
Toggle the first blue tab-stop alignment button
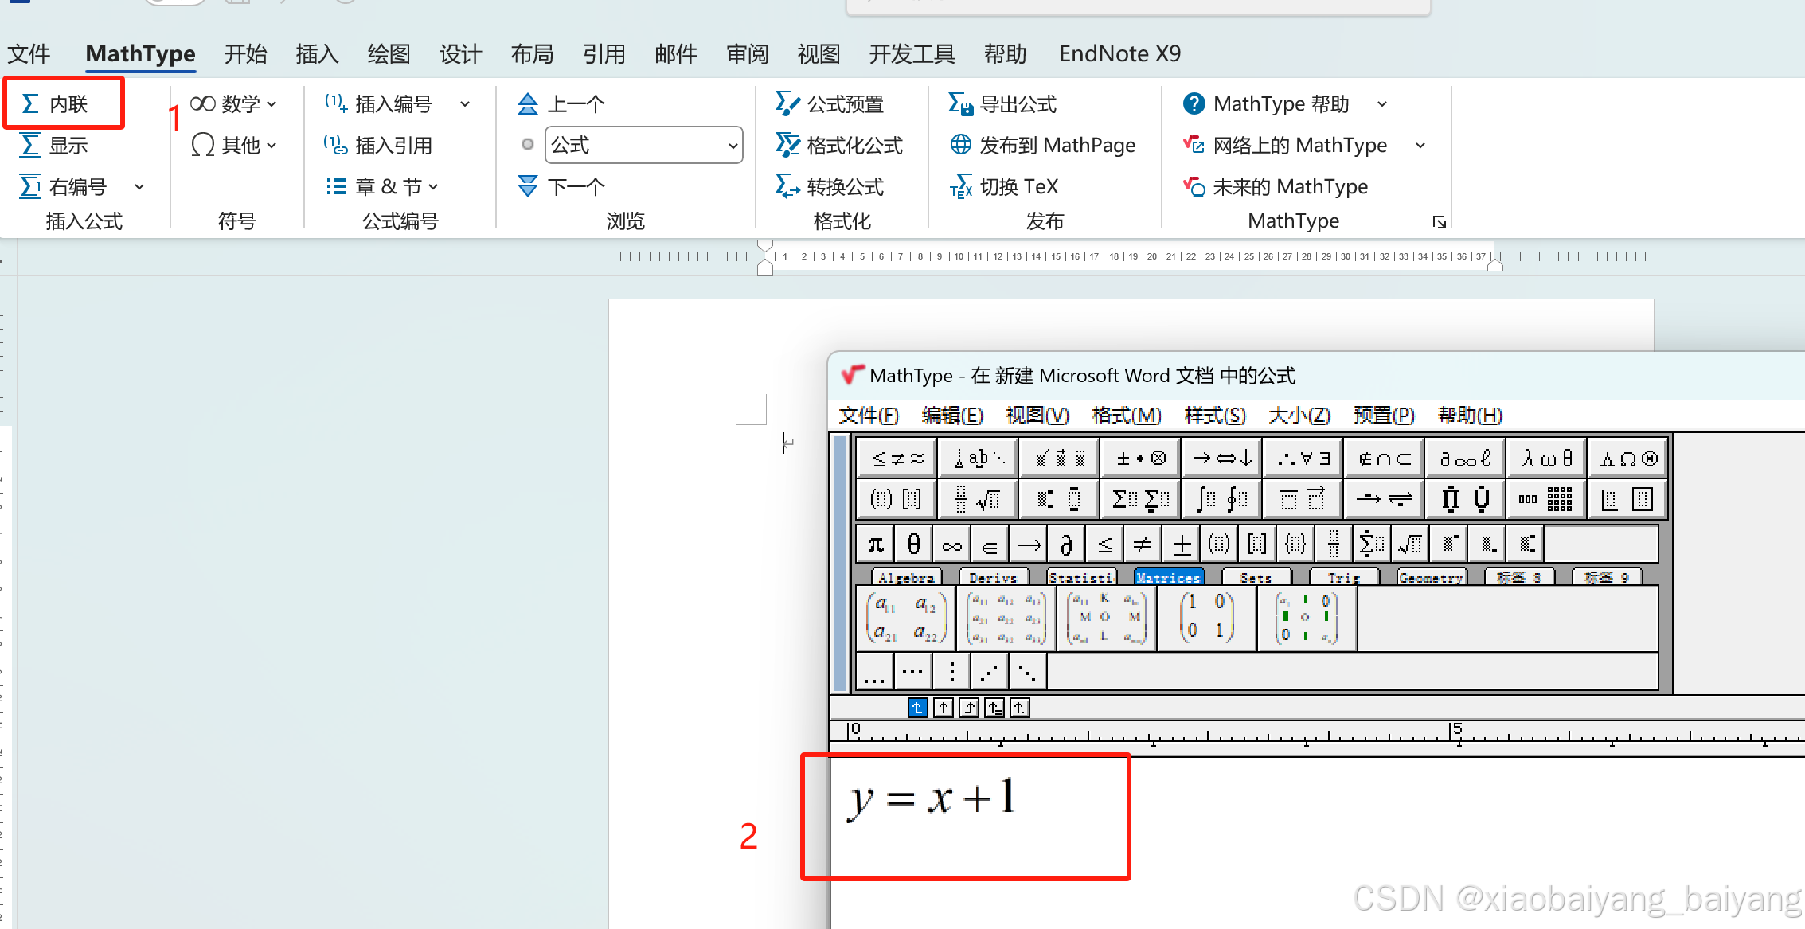917,708
